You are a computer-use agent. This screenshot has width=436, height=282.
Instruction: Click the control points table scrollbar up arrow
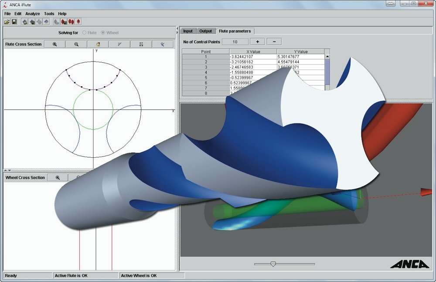tap(327, 57)
